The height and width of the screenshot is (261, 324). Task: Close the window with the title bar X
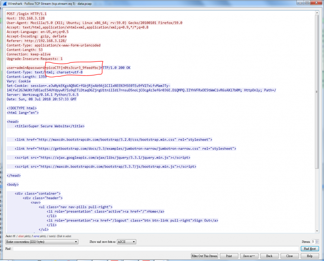coord(316,3)
